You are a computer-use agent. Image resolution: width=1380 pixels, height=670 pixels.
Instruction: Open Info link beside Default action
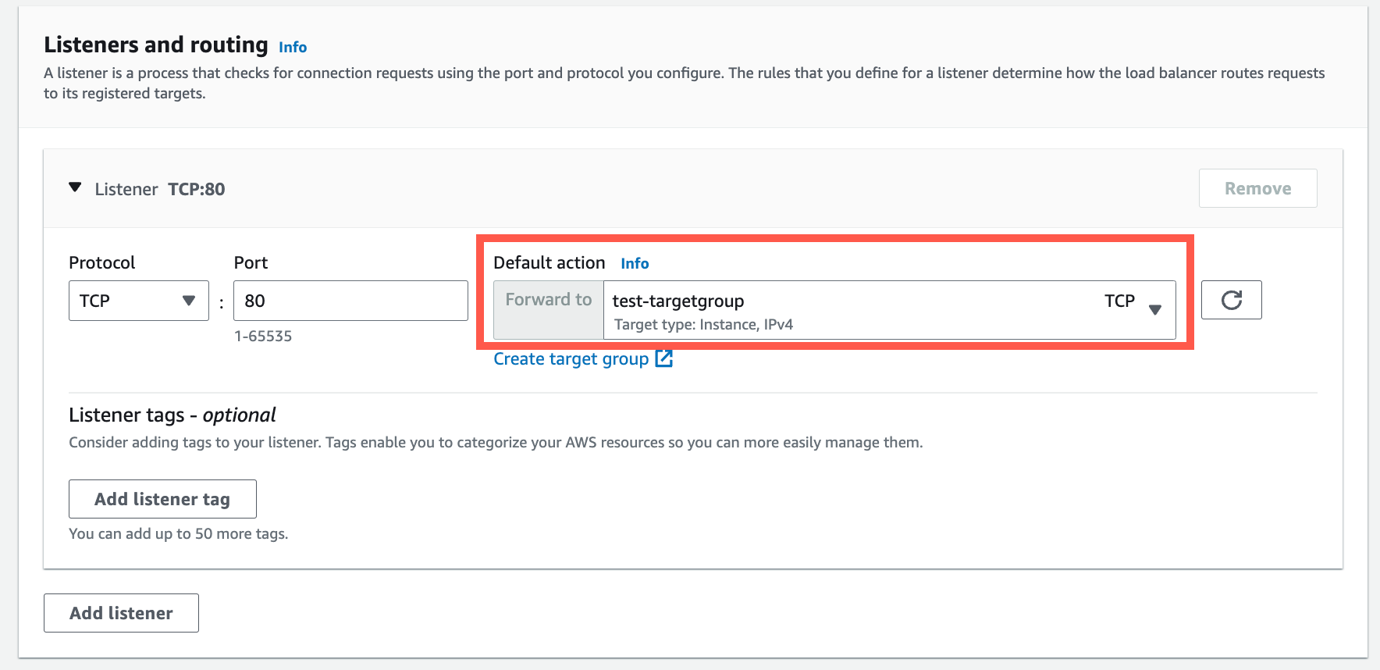[x=635, y=263]
